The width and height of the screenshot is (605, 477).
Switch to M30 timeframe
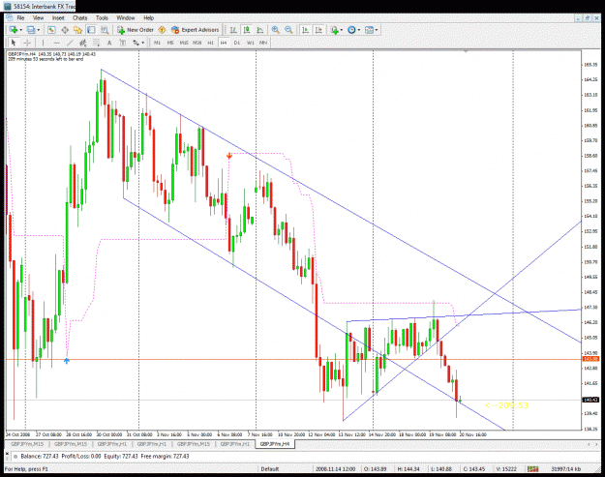[x=197, y=43]
